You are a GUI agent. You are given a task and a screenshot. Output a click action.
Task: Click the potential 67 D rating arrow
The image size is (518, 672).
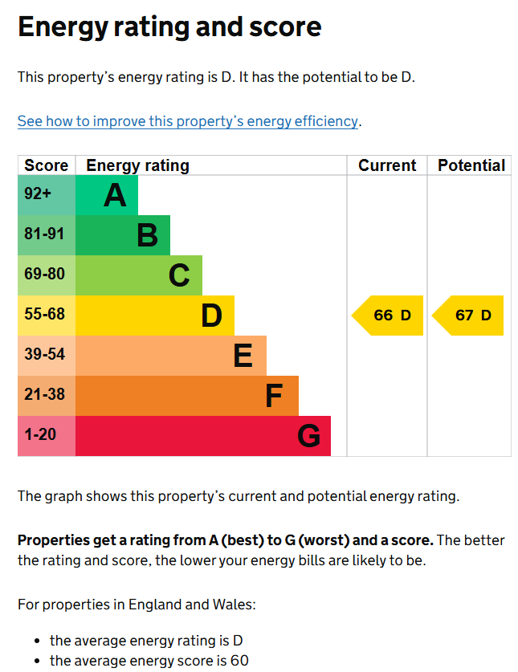point(467,316)
